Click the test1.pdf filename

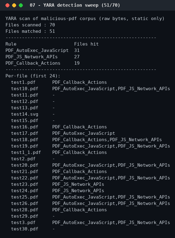coord(23,82)
